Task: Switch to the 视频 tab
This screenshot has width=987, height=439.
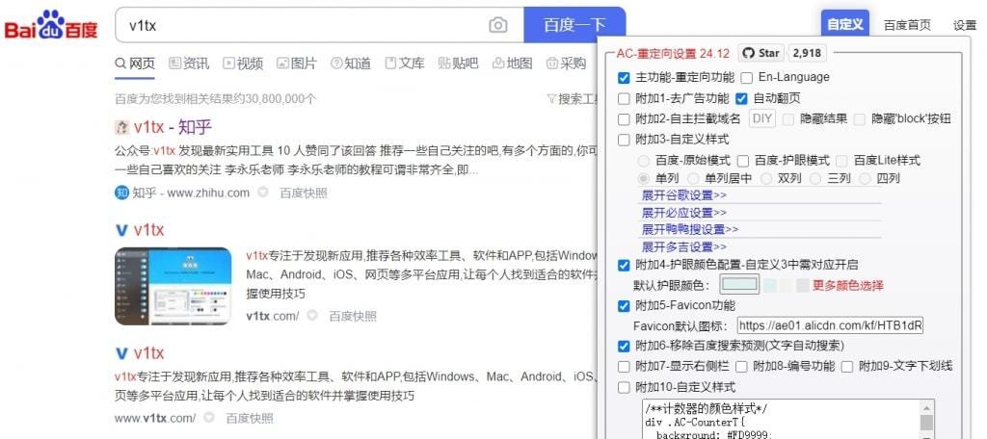Action: tap(243, 64)
